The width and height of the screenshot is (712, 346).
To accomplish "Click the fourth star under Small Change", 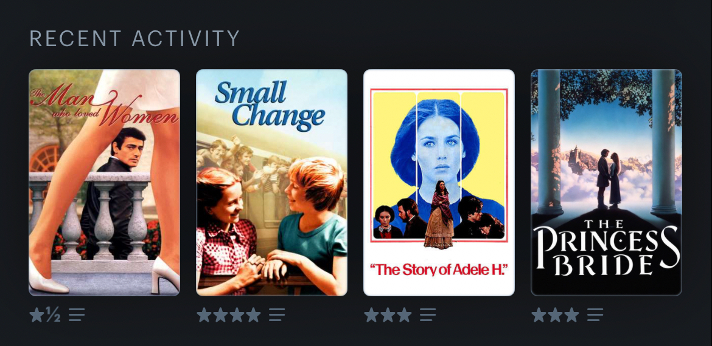I will click(253, 315).
